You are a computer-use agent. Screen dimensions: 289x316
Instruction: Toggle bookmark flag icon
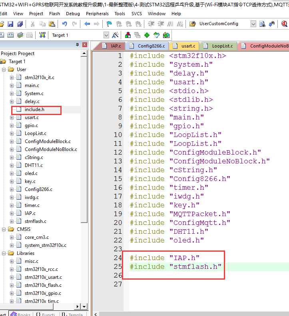point(109,24)
